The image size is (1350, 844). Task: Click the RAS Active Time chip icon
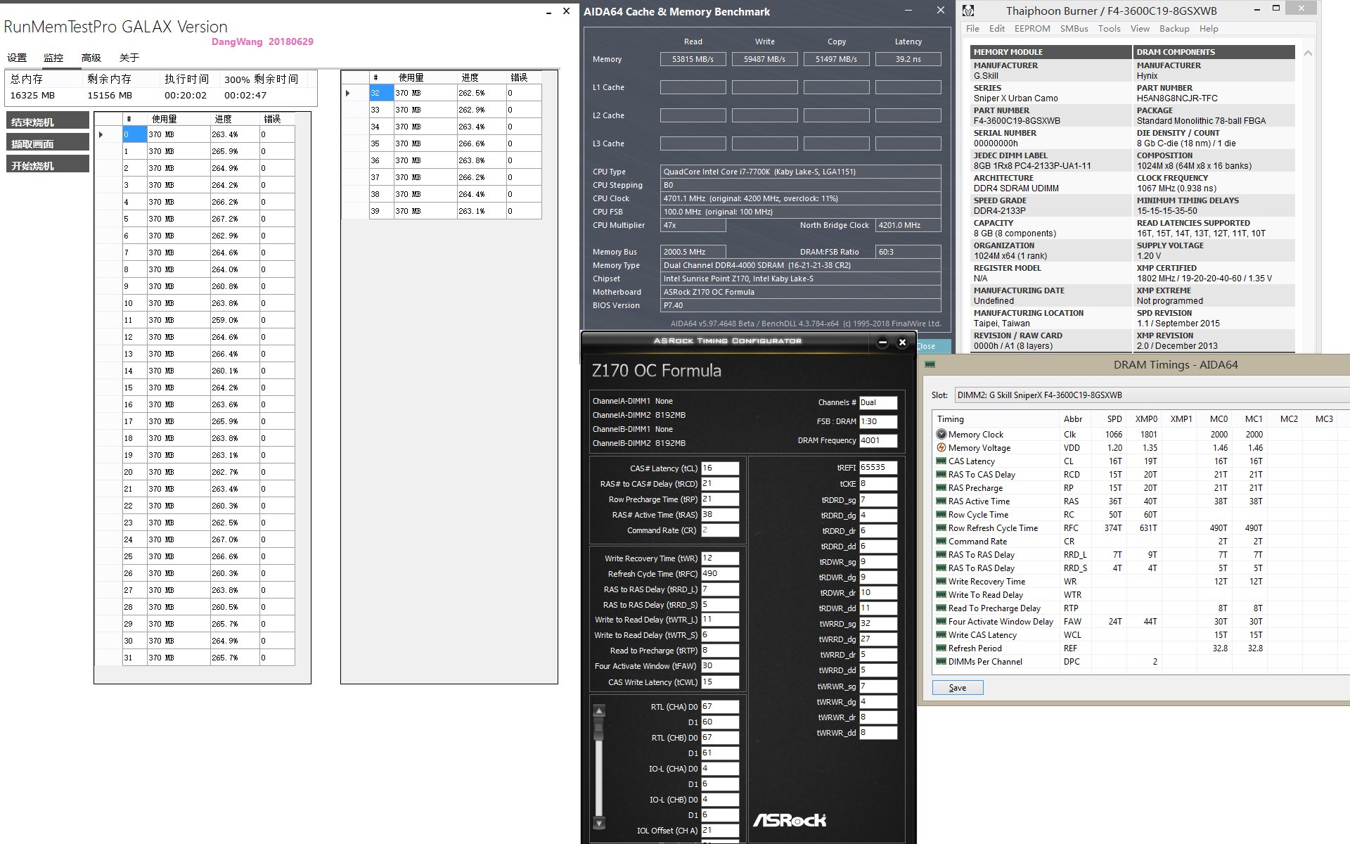(941, 501)
